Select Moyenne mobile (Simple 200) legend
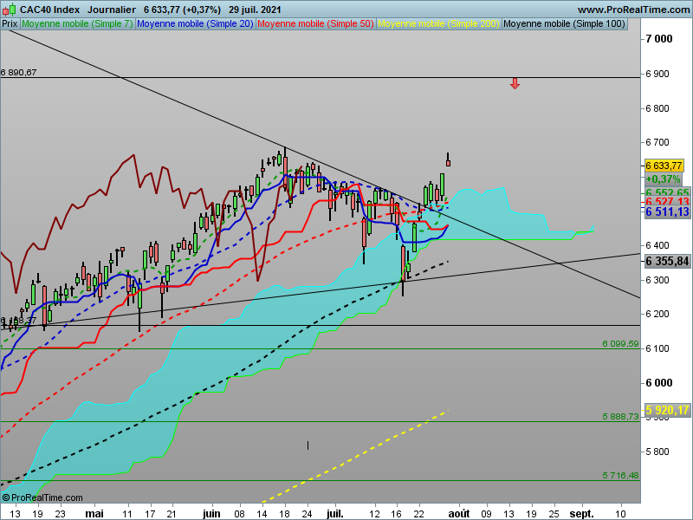 438,24
